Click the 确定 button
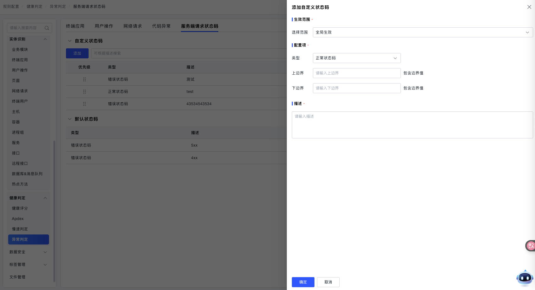Viewport: 535px width, 290px height. (x=303, y=282)
